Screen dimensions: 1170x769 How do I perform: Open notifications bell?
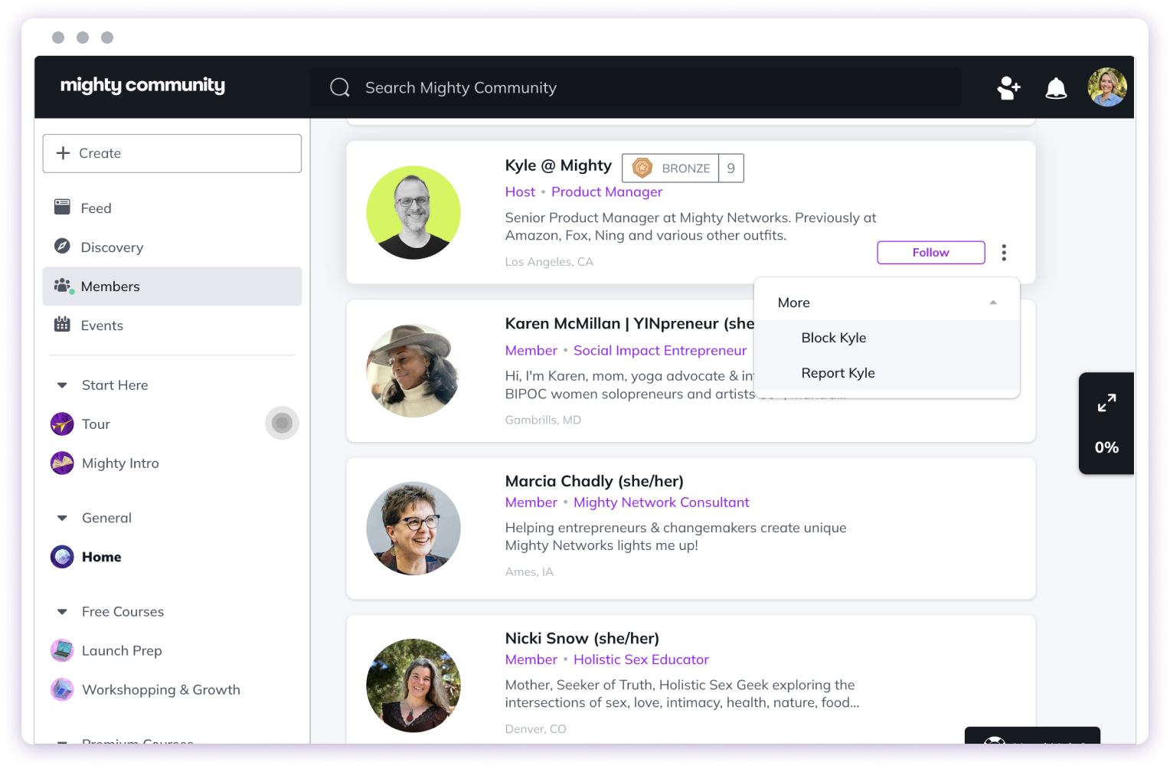pos(1056,88)
